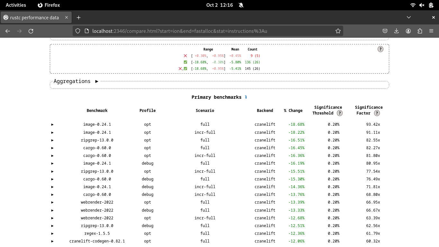
Task: Click the -12.06% change value
Action: (296, 241)
